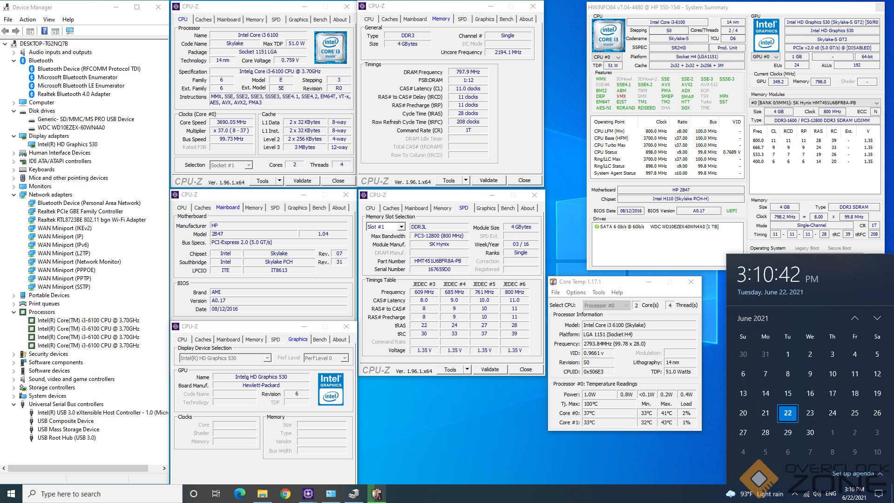
Task: Click the Device Manager horizontal scrollbar
Action: click(x=78, y=468)
